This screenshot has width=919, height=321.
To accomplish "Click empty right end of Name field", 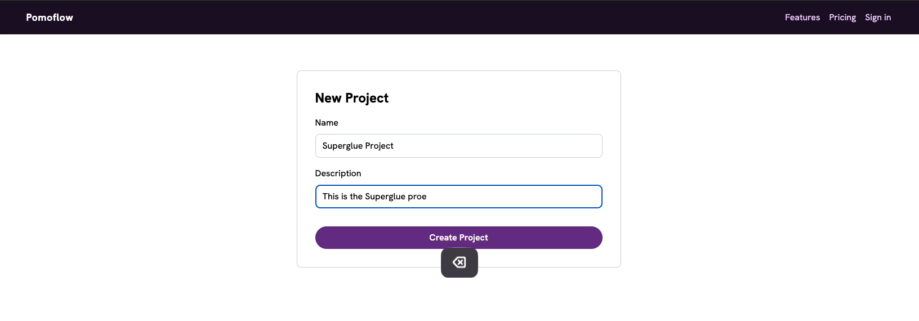I will [563, 146].
